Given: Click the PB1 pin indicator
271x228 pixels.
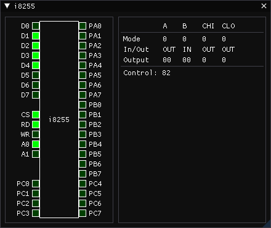Looking at the screenshot, I should tap(83, 115).
